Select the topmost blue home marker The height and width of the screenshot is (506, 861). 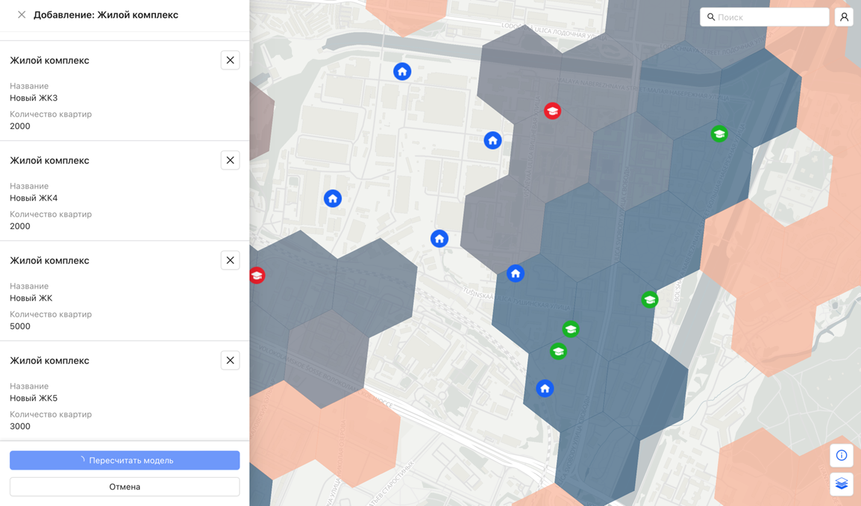click(x=402, y=72)
